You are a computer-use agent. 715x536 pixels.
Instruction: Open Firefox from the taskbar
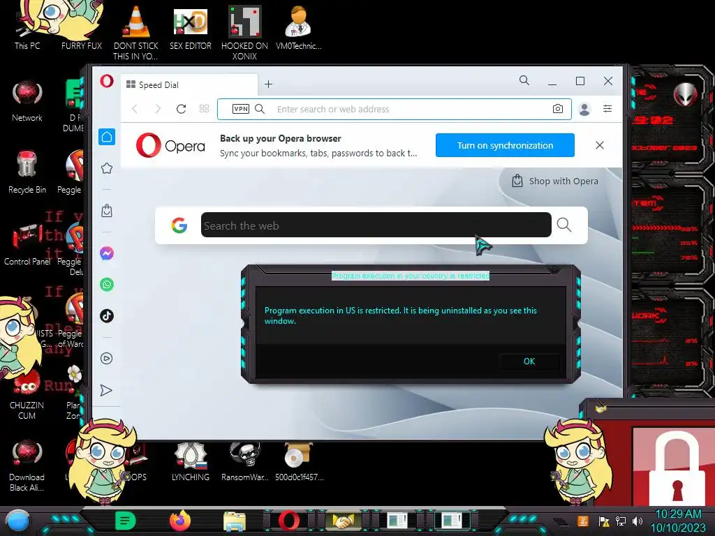tap(180, 521)
